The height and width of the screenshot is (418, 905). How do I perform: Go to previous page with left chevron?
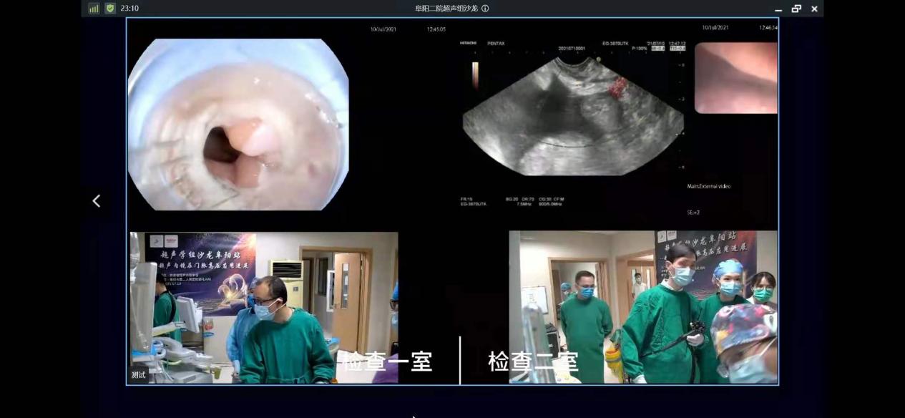pos(97,201)
